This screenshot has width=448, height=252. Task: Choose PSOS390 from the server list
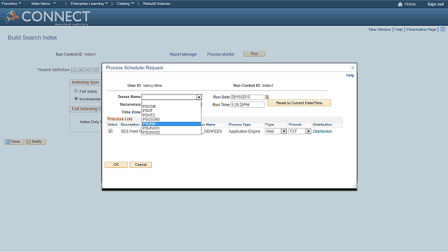point(171,119)
